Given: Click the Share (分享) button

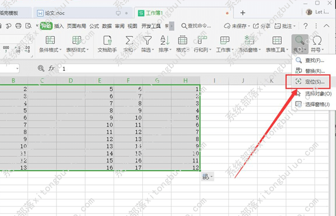Looking at the screenshot, I should click(262, 26).
